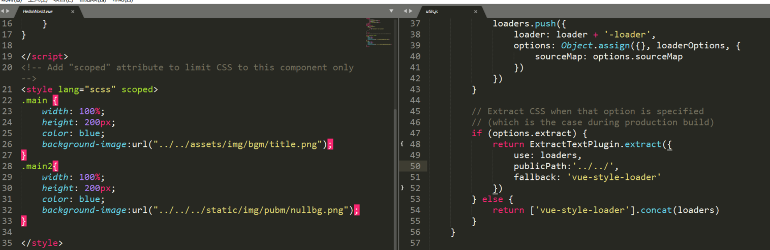
Task: Click line number 21 in HelloWorld.vue gutter
Action: point(7,89)
